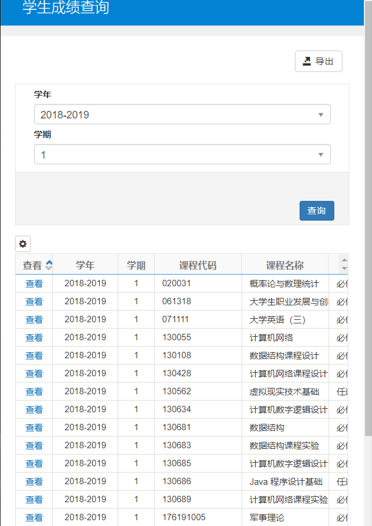Screen dimensions: 372x526
Task: Open 查看 link for course 130689
Action: click(x=34, y=500)
